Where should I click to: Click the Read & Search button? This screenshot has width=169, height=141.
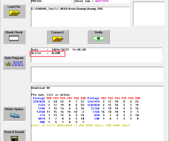(14, 135)
